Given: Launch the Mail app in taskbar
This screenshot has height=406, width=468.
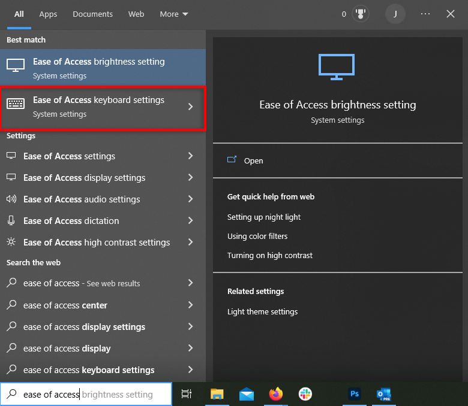Looking at the screenshot, I should click(246, 393).
